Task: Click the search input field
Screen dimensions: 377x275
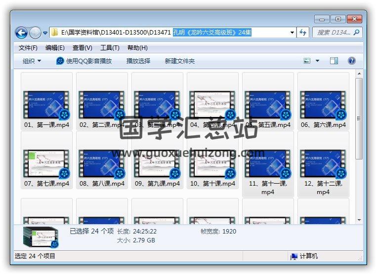Action: coord(334,33)
